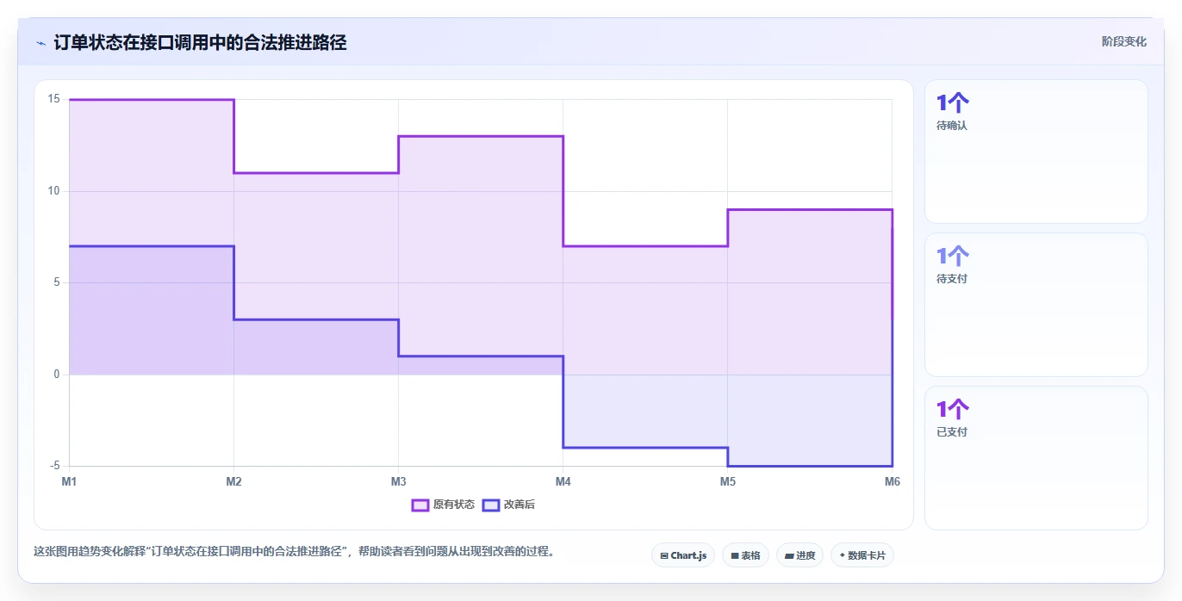Screen dimensions: 1182x601
Task: Click the M2 axis label
Action: pos(233,481)
